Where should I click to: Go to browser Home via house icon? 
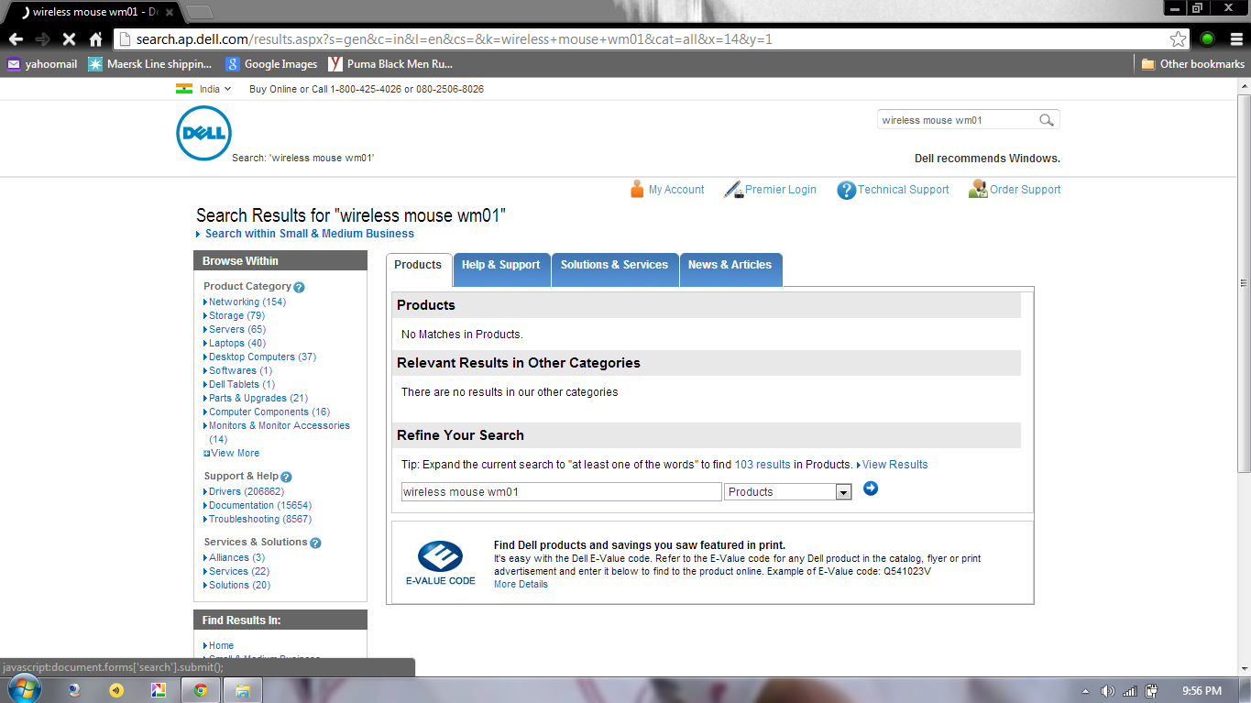click(x=95, y=39)
